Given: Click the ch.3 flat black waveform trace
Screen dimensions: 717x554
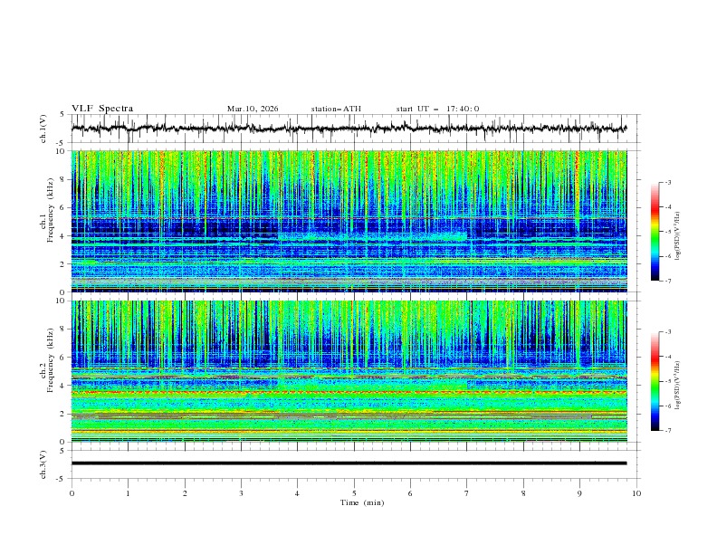Looking at the screenshot, I should [349, 463].
